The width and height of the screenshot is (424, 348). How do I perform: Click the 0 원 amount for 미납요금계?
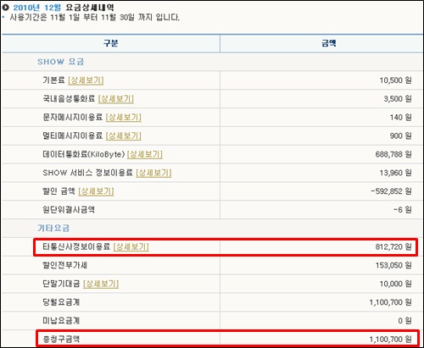click(x=404, y=321)
